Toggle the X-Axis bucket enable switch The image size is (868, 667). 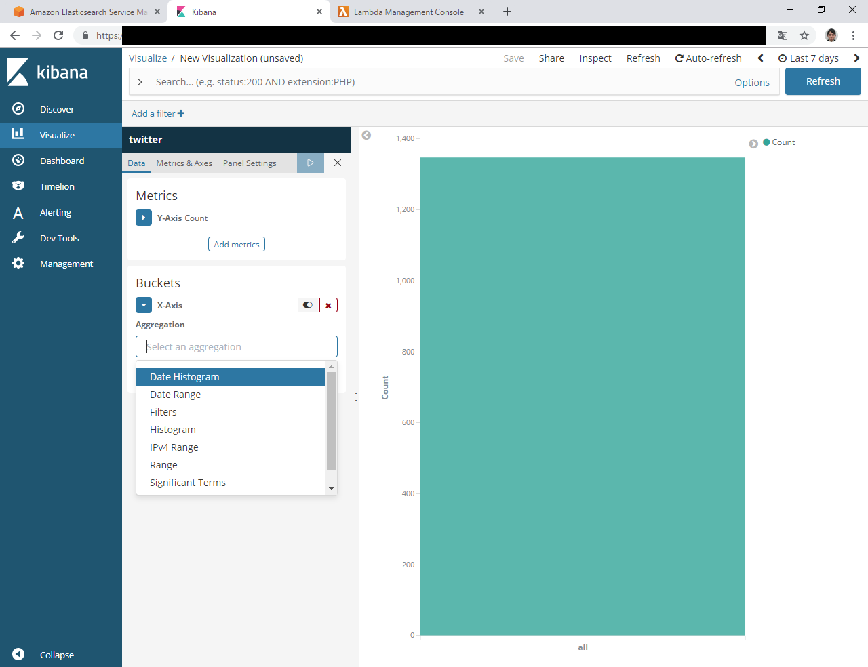coord(307,305)
